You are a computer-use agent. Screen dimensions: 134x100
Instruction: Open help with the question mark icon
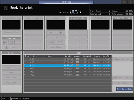coord(131,2)
